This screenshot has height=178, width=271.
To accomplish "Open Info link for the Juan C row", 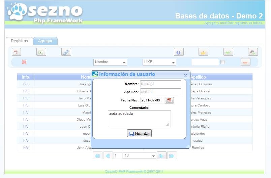I will 26,127.
